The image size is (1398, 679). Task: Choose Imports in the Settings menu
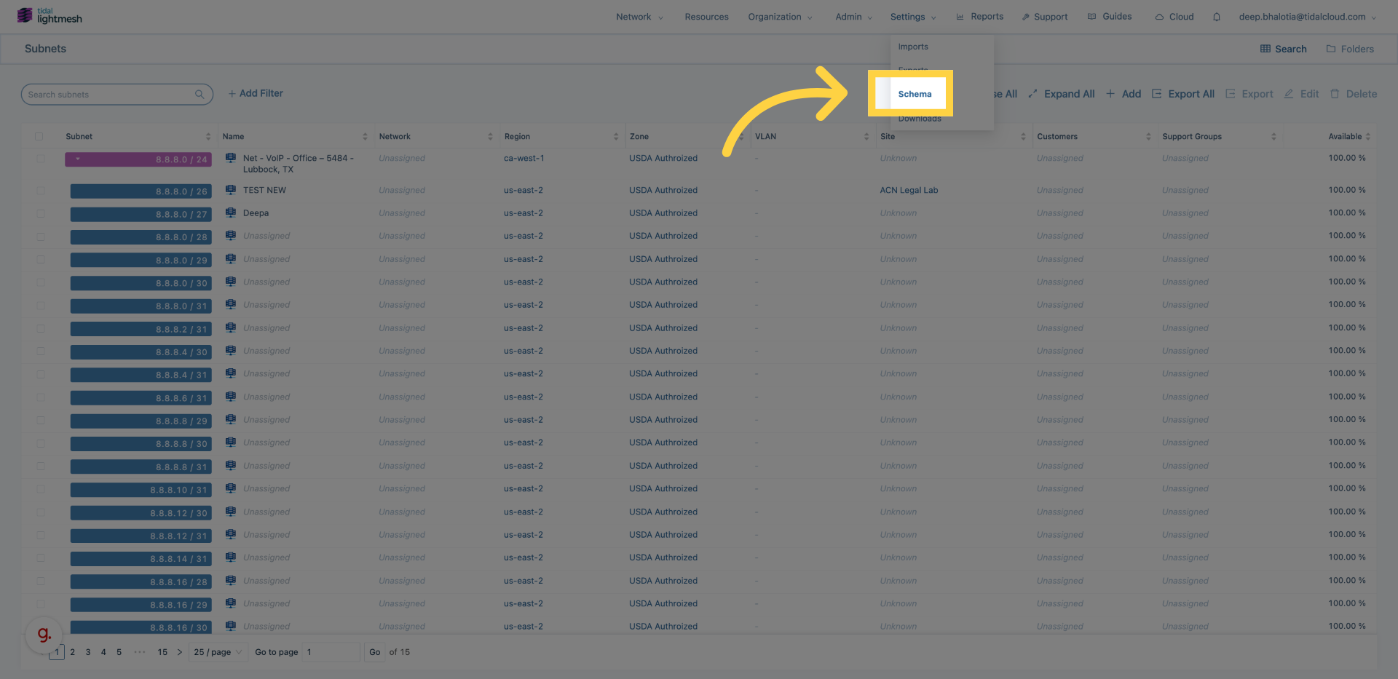tap(913, 47)
